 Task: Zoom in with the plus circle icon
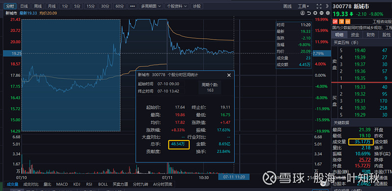315,13
